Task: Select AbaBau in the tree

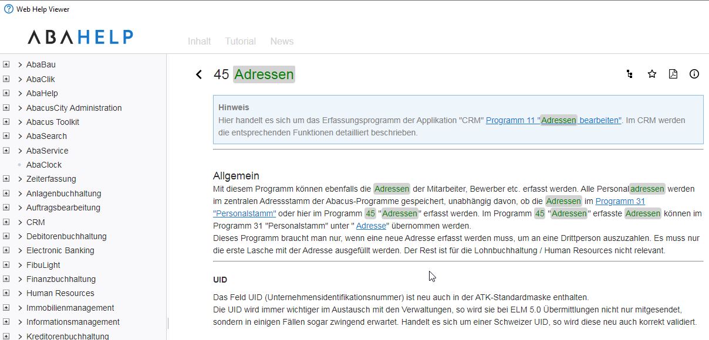Action: click(41, 64)
